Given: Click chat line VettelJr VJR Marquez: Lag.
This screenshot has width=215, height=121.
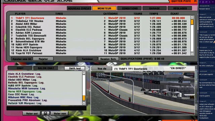Looking at the screenshot, I should pos(25,103).
